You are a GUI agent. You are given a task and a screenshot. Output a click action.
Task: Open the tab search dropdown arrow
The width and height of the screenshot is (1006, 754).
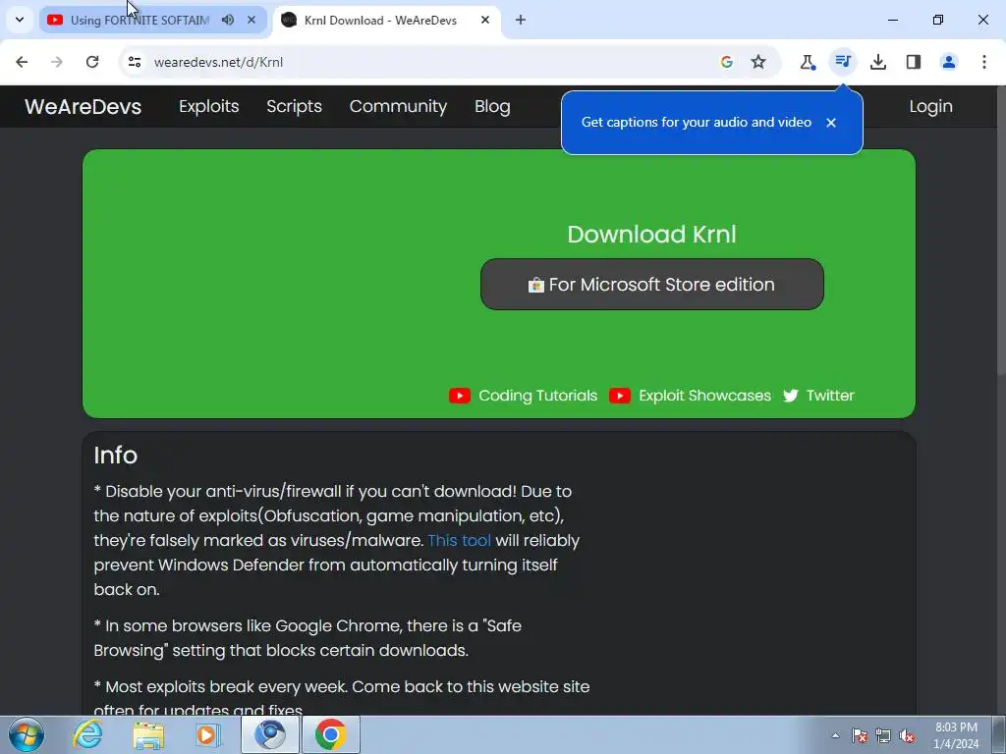[20, 20]
